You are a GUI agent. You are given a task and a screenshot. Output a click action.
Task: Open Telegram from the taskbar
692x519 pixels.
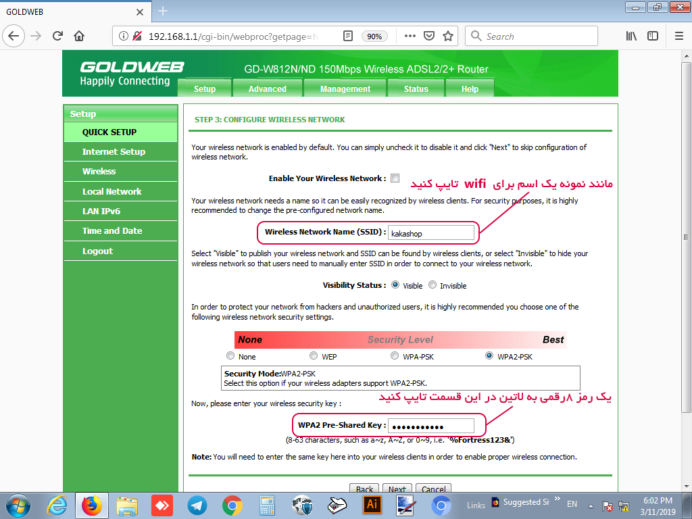tap(197, 505)
